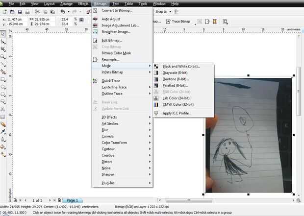Viewport: 304px width, 216px height.
Task: Click the Open folder icon
Action: (x=12, y=12)
